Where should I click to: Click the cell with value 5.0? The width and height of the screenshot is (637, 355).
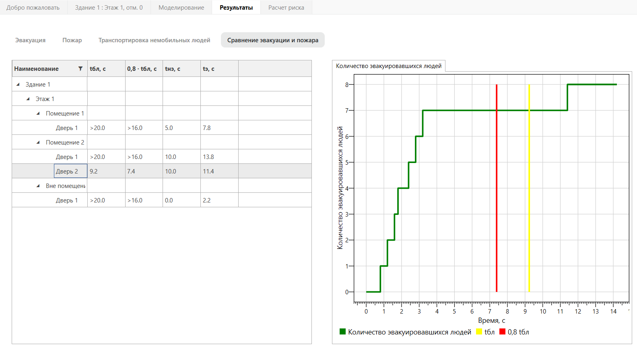[181, 128]
